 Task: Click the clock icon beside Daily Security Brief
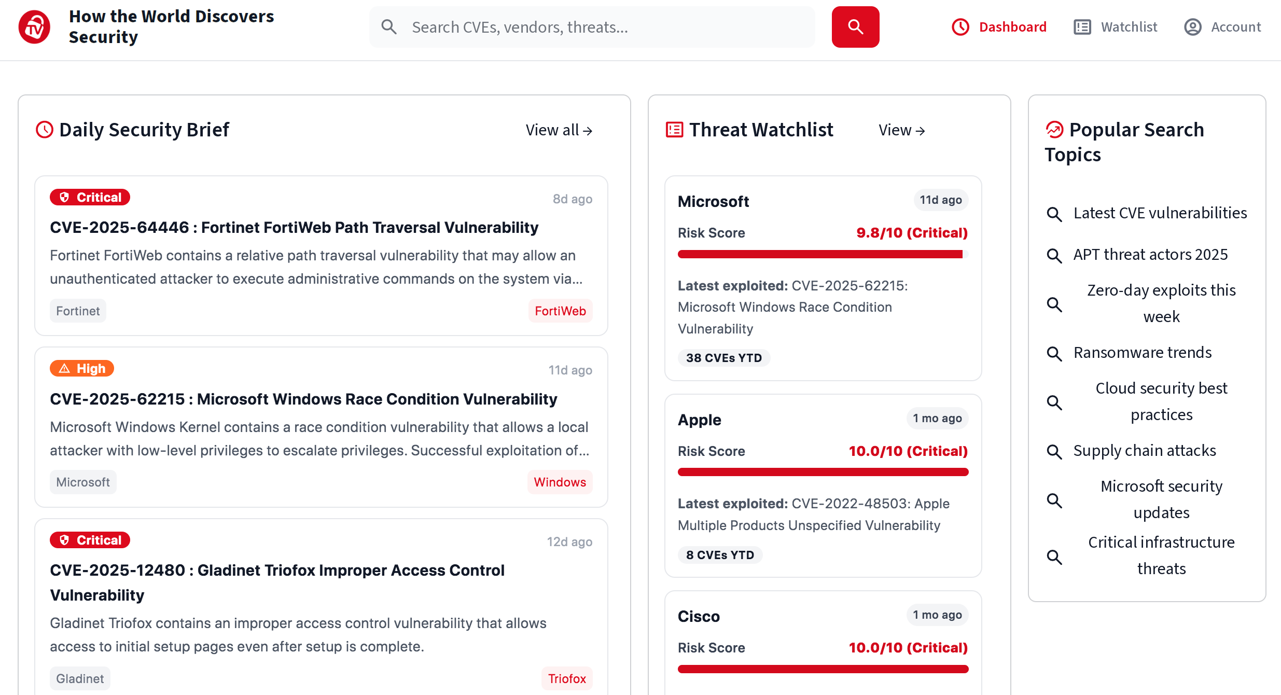[x=45, y=130]
